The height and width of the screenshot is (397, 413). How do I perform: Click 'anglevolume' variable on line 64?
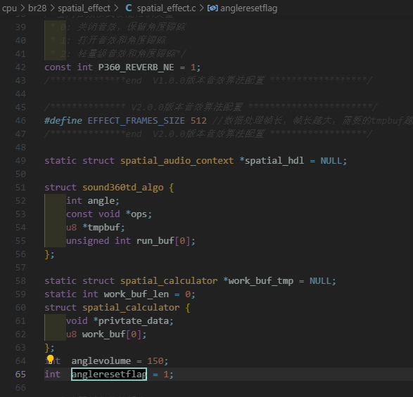tap(101, 361)
